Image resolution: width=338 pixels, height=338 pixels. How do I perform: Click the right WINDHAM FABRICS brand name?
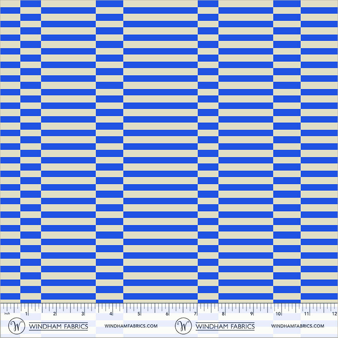(x=225, y=326)
